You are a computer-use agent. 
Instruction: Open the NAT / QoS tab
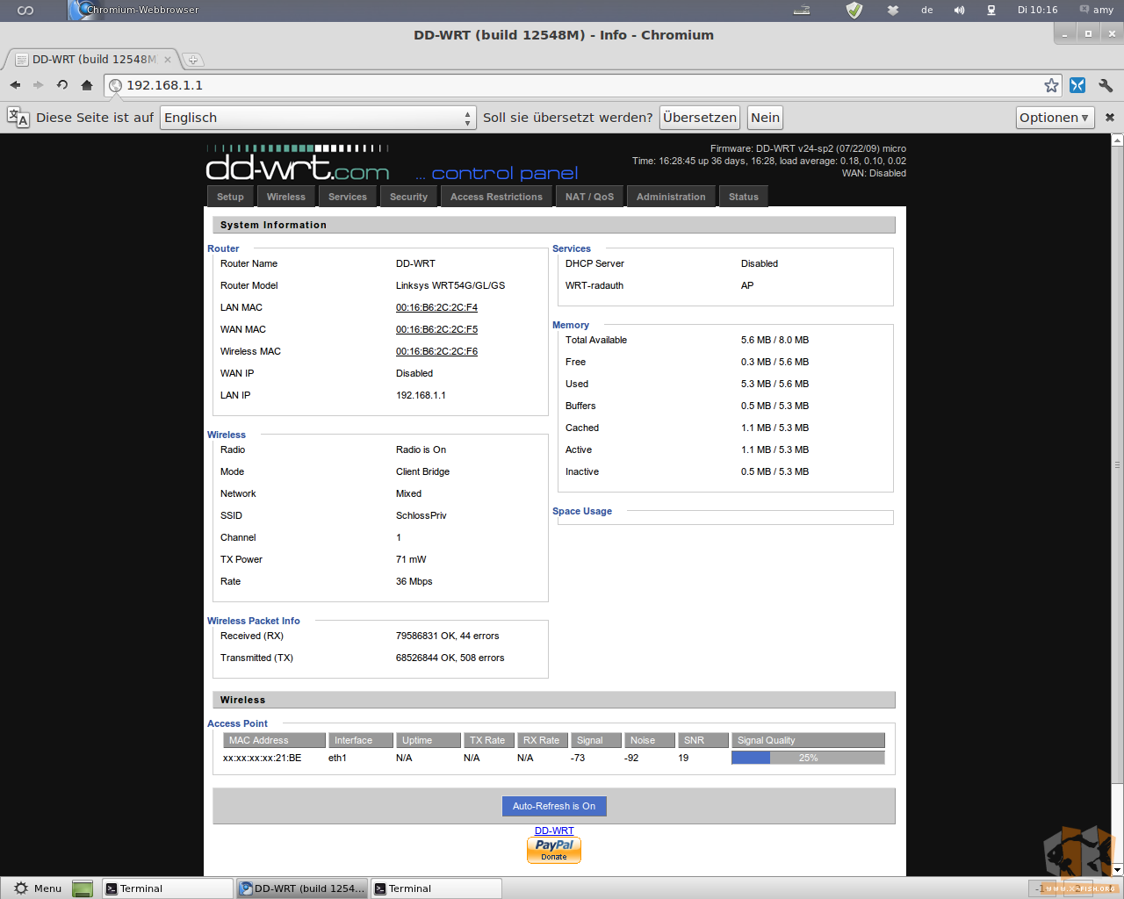point(589,197)
